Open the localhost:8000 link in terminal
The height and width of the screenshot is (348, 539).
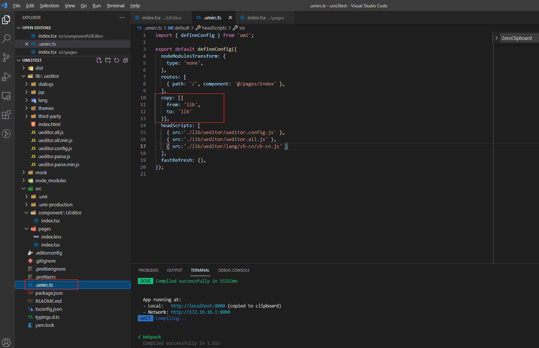point(198,306)
